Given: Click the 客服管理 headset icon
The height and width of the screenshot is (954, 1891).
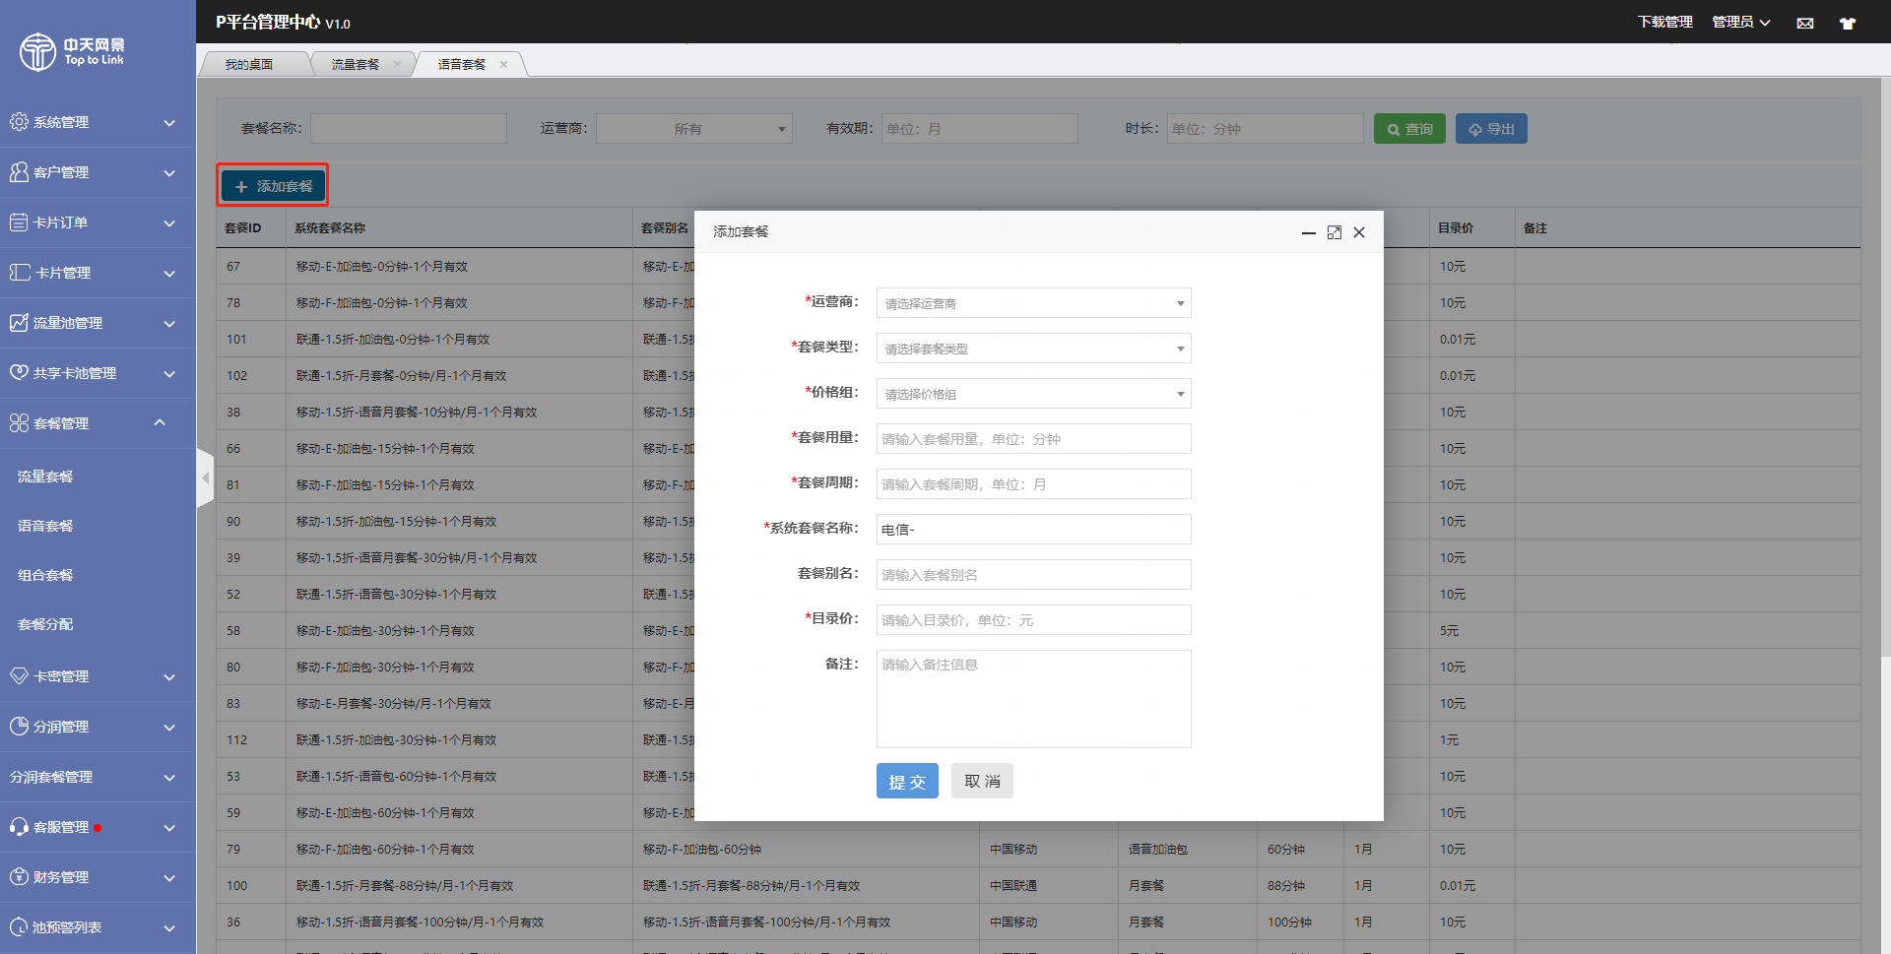Looking at the screenshot, I should pyautogui.click(x=19, y=827).
